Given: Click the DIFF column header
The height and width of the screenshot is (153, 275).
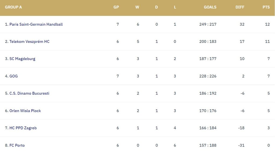Looking at the screenshot, I should click(x=240, y=7).
